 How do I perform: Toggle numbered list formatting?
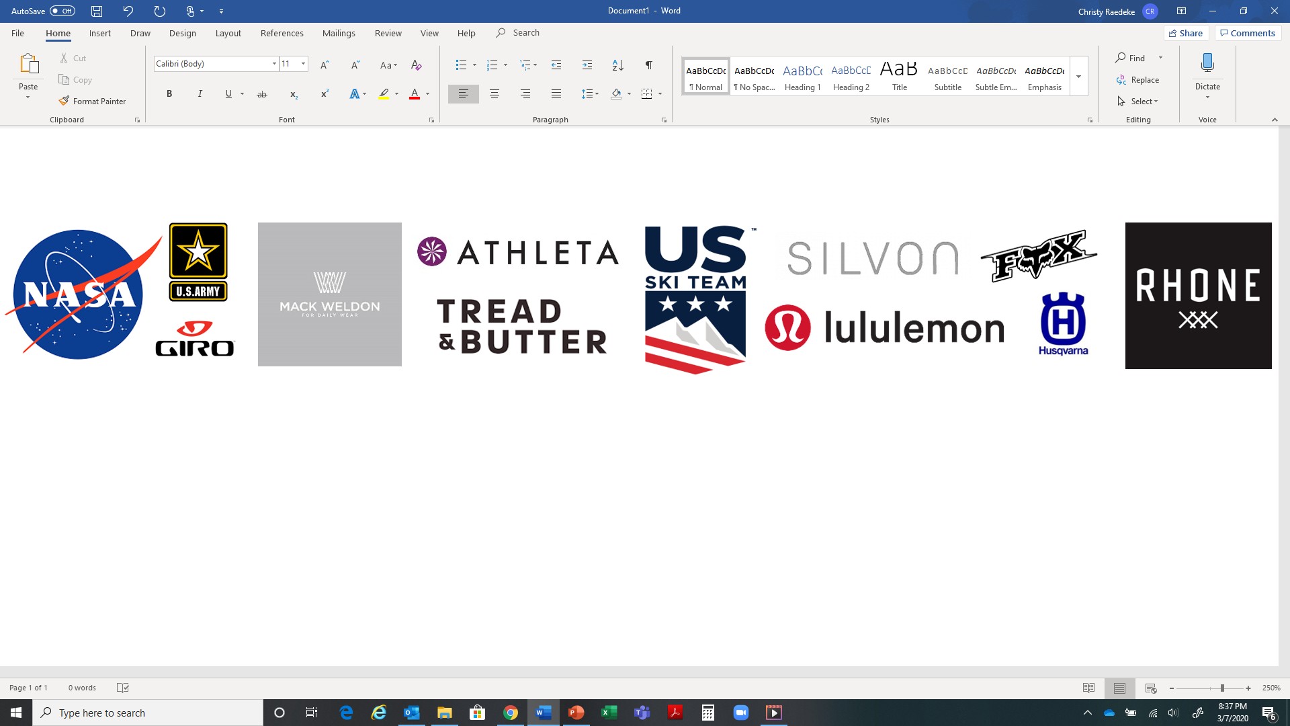point(492,65)
